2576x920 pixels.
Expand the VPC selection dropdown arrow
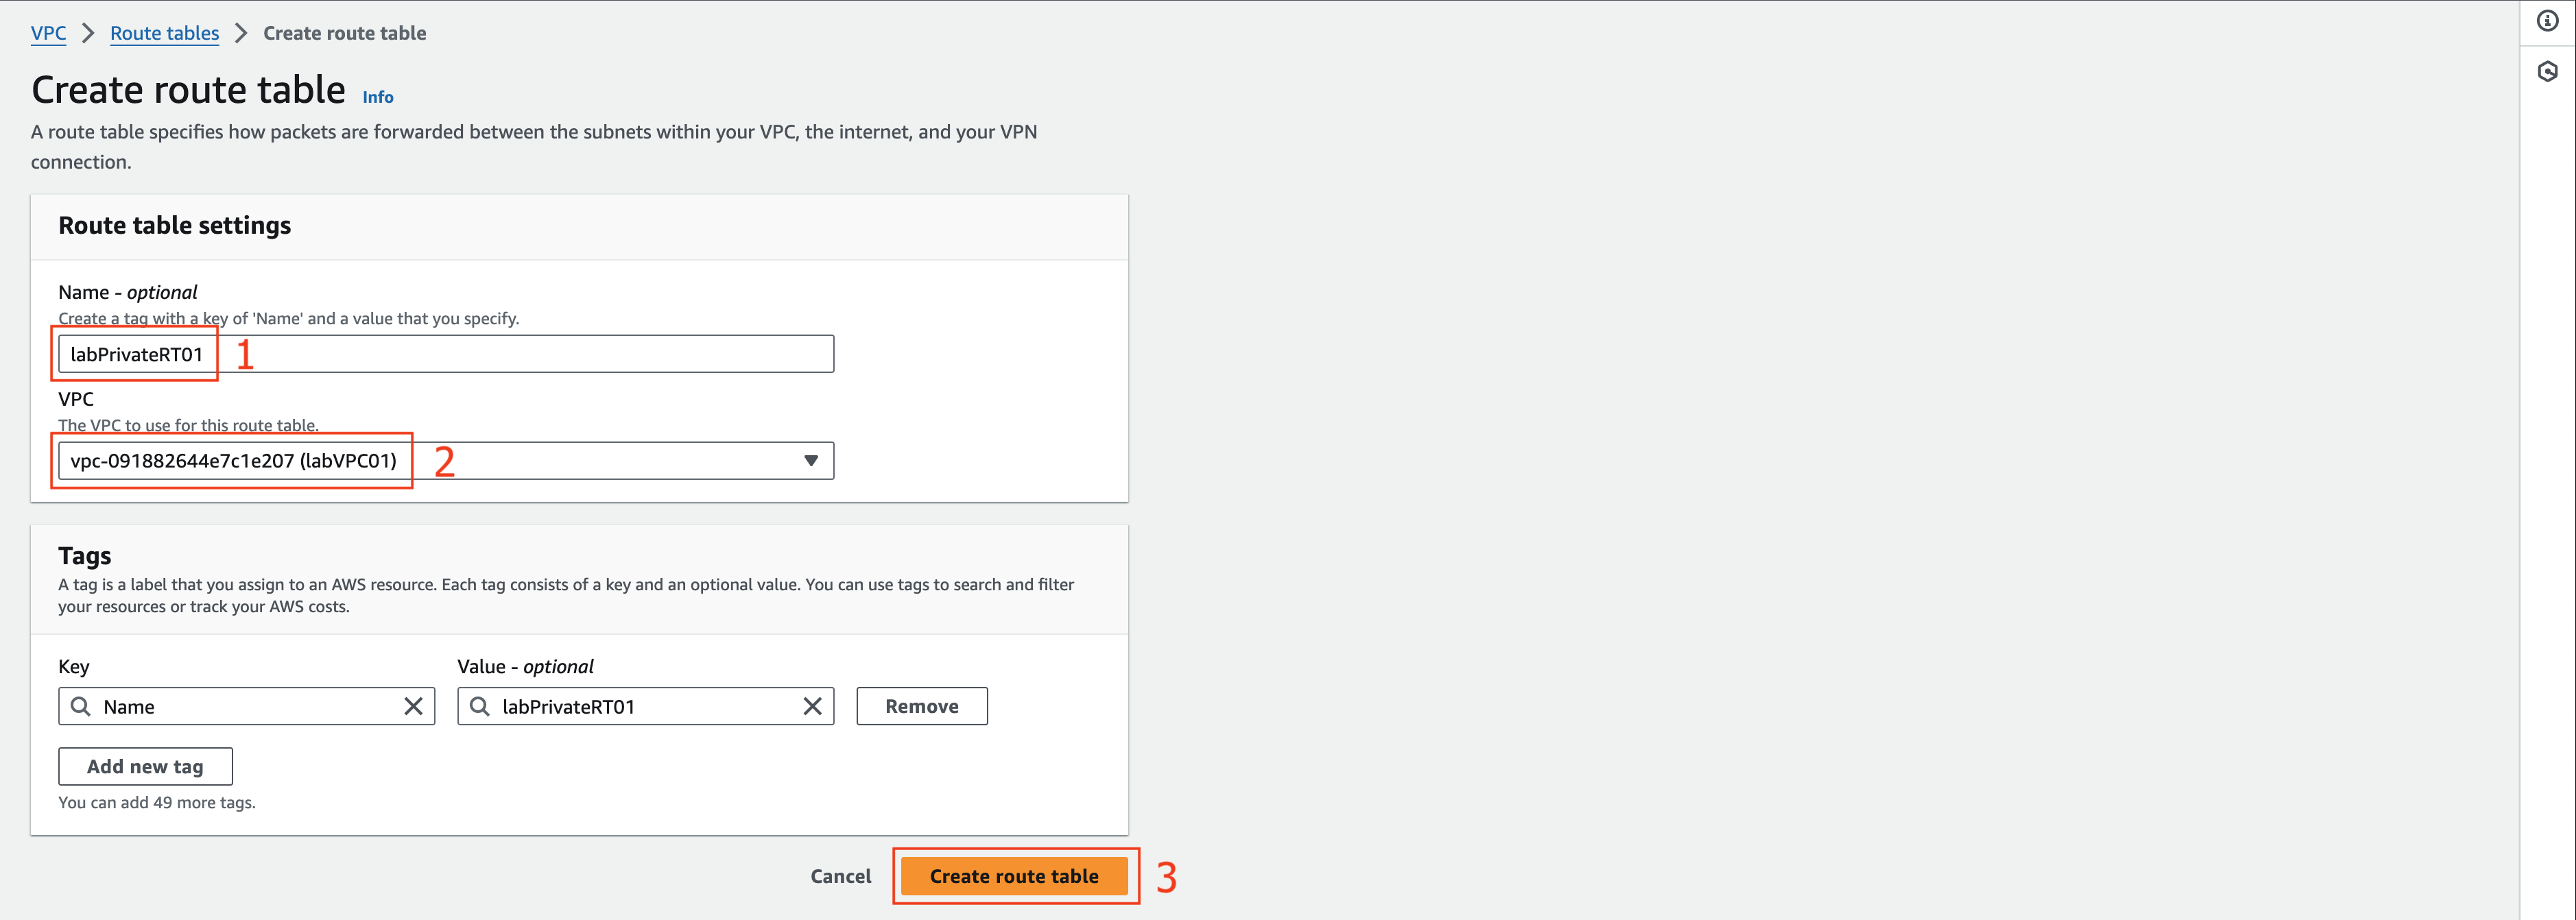point(811,461)
